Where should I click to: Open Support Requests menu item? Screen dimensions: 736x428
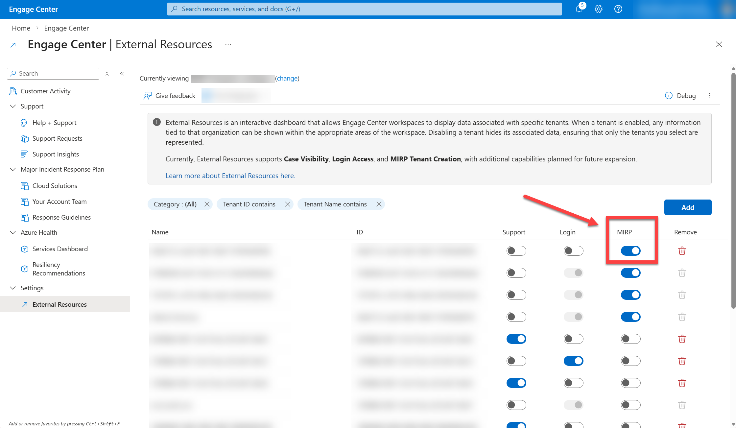[x=58, y=138]
